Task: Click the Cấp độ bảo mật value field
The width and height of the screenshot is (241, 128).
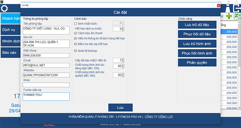Action: 117,60
